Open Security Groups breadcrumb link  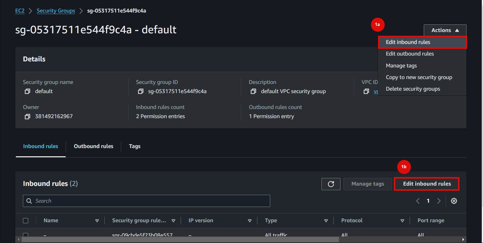tap(56, 11)
